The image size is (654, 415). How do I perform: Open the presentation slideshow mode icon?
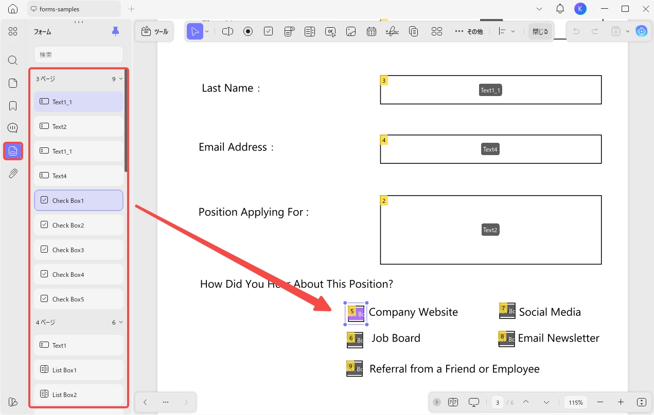click(474, 402)
